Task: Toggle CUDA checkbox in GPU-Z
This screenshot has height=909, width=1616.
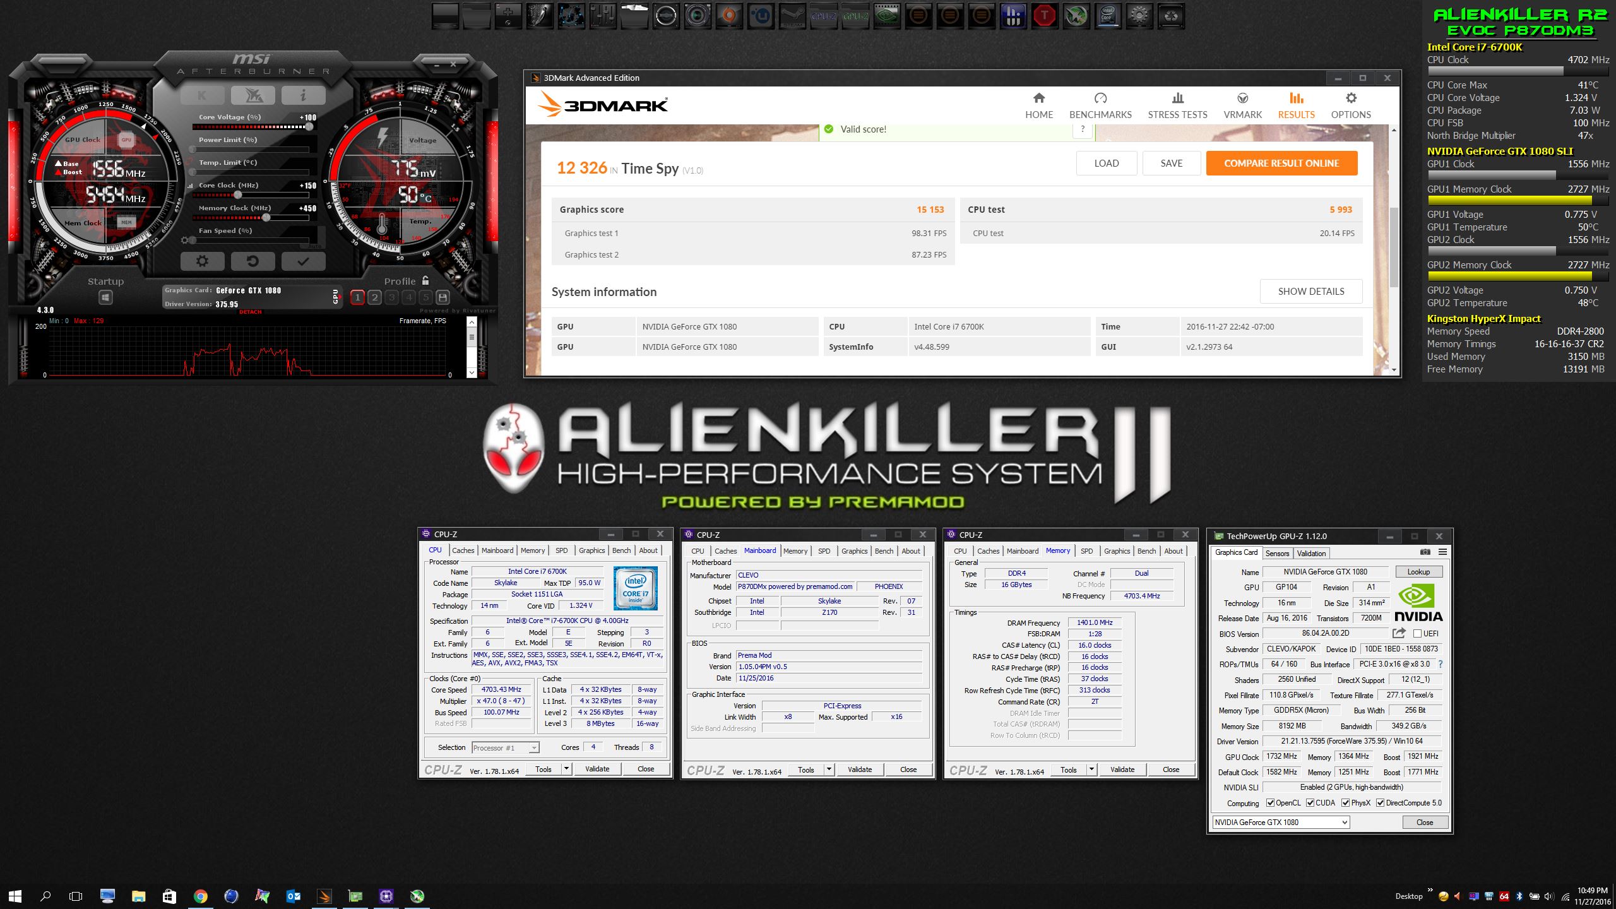Action: coord(1310,803)
